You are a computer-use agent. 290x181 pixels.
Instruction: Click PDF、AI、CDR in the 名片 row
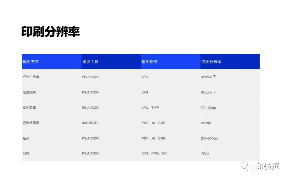coord(153,138)
